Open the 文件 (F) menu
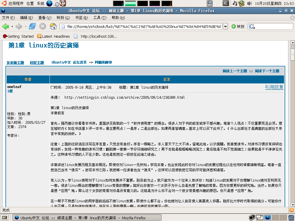Screen dimensions: 295x221 click(8, 18)
